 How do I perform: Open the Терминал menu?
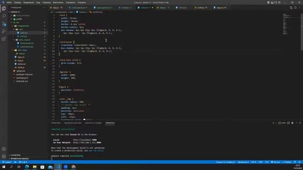(71, 2)
